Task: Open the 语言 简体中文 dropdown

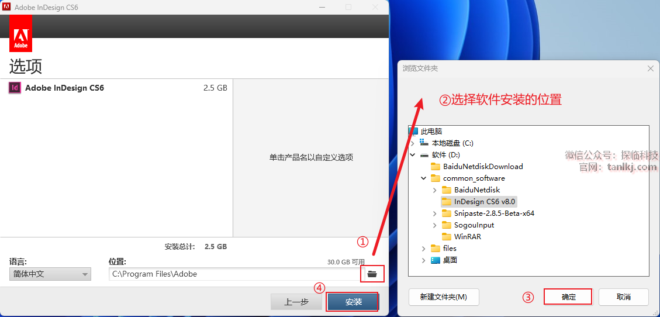Action: pos(50,274)
